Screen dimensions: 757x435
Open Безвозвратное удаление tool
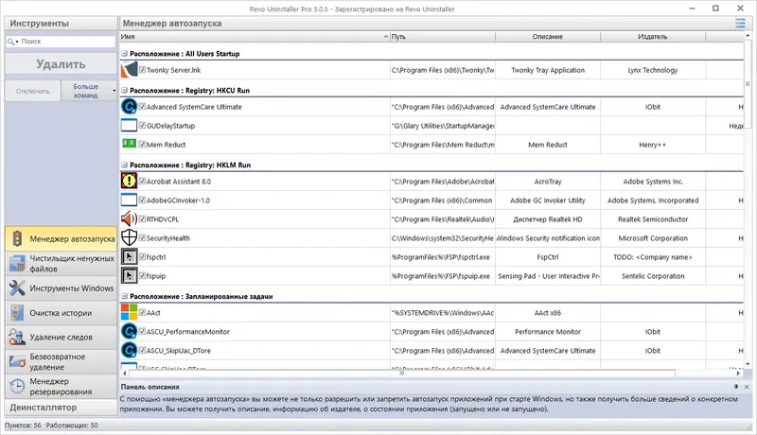tap(61, 361)
